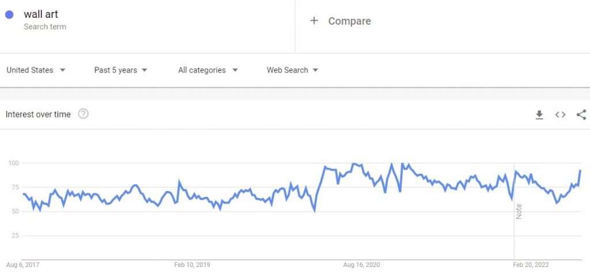Expand the Past 5 years time filter
The height and width of the screenshot is (278, 590).
(121, 70)
